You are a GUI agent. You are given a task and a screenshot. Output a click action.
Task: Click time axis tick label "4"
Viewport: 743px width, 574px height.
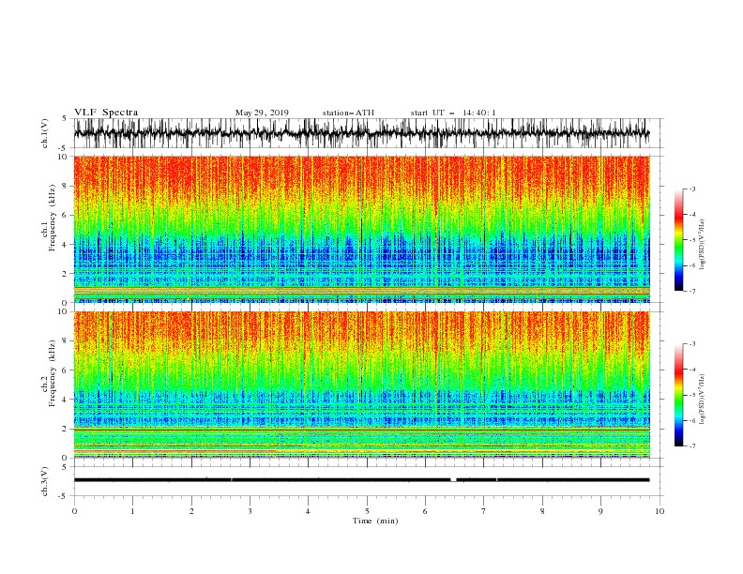coord(308,511)
